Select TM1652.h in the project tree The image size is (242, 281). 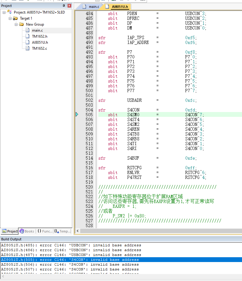[x=40, y=36]
